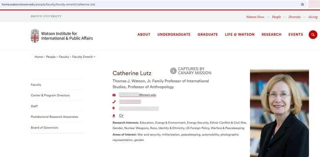Select Postdoctoral Research Associates in sidebar

[x=54, y=117]
